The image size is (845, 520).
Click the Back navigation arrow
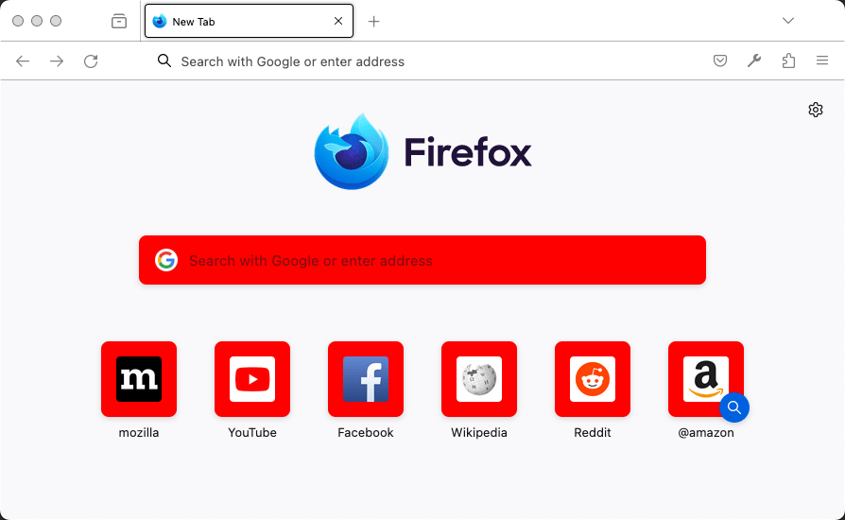pos(23,61)
